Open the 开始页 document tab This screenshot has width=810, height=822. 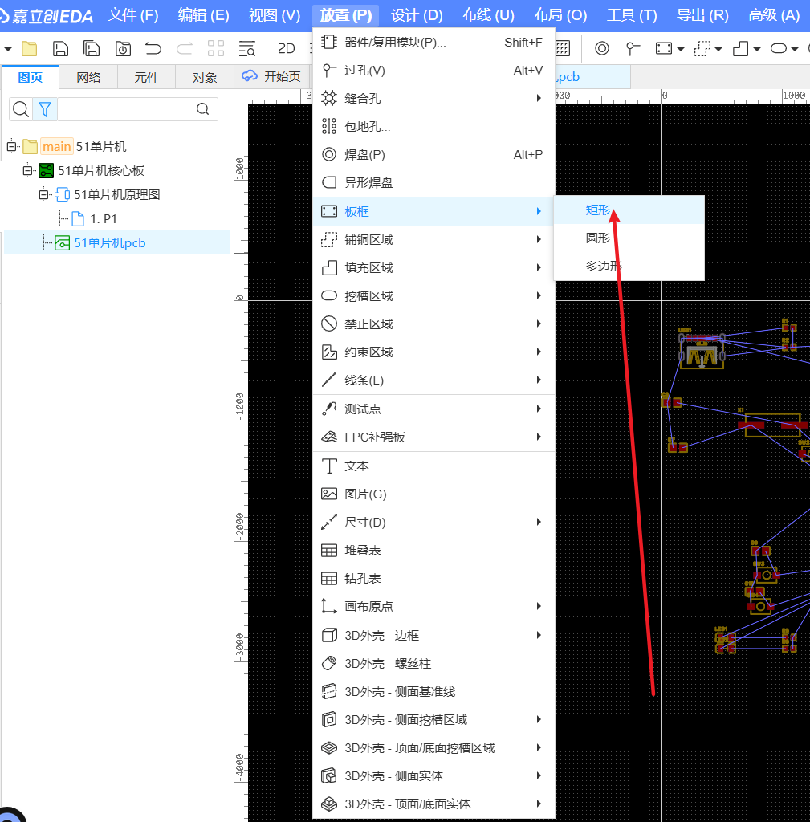coord(271,76)
